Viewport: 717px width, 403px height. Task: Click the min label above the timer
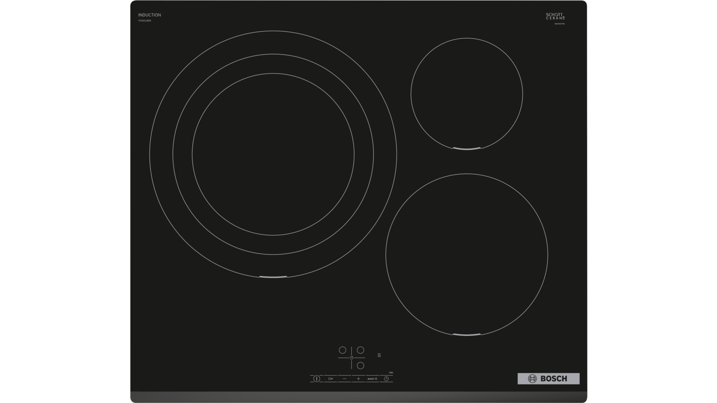[x=391, y=373]
